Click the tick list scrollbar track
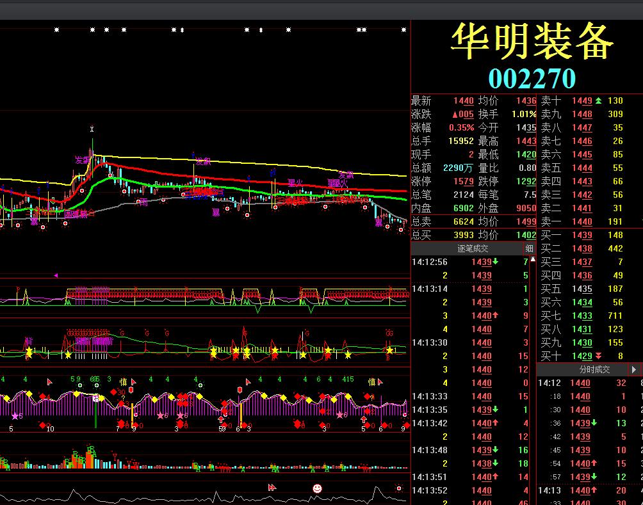This screenshot has width=643, height=505. [533, 381]
